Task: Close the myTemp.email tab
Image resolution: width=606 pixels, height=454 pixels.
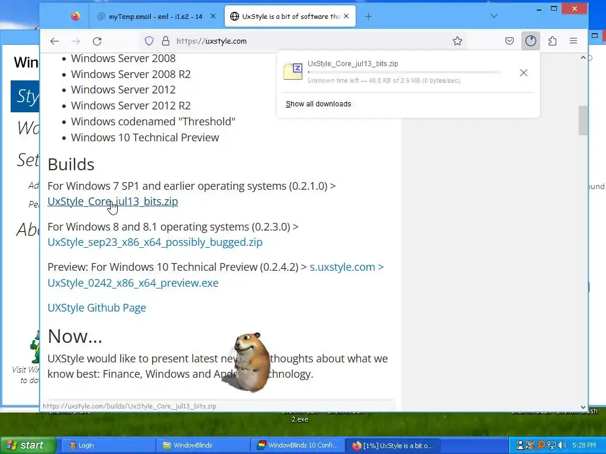Action: click(x=213, y=16)
